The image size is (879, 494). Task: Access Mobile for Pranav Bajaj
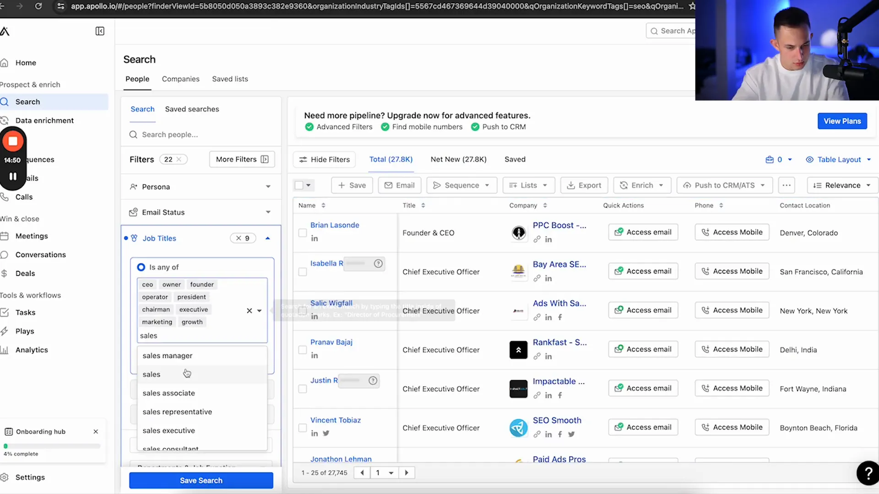coord(732,349)
